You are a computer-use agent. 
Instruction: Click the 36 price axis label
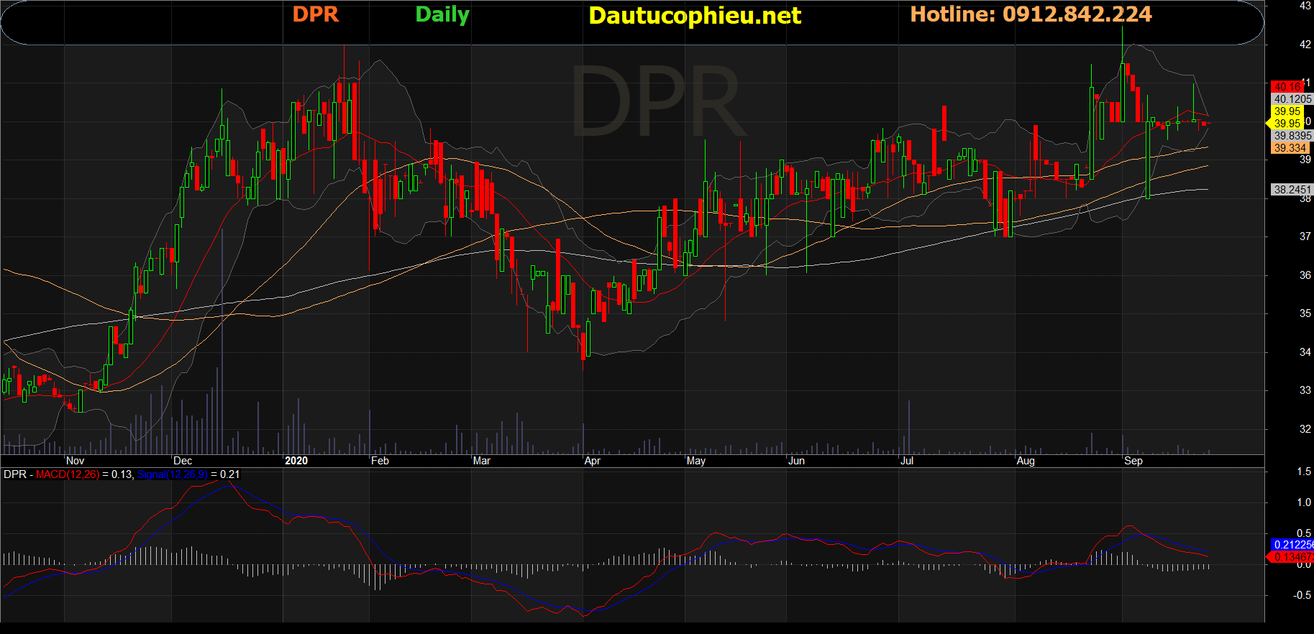tap(1305, 275)
